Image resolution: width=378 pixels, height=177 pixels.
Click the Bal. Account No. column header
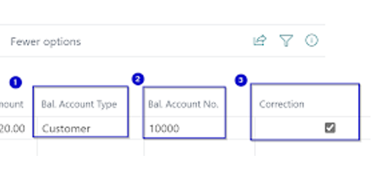coord(183,105)
